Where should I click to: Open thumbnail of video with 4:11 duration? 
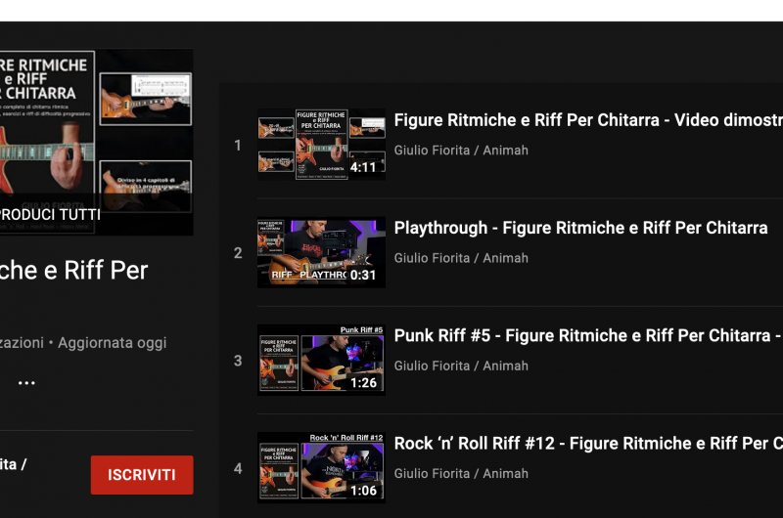pos(321,144)
